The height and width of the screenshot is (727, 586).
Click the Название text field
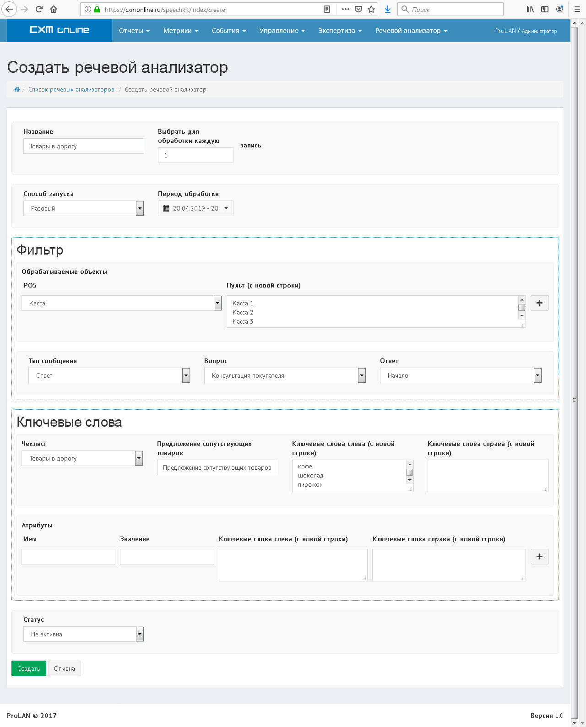tap(83, 146)
